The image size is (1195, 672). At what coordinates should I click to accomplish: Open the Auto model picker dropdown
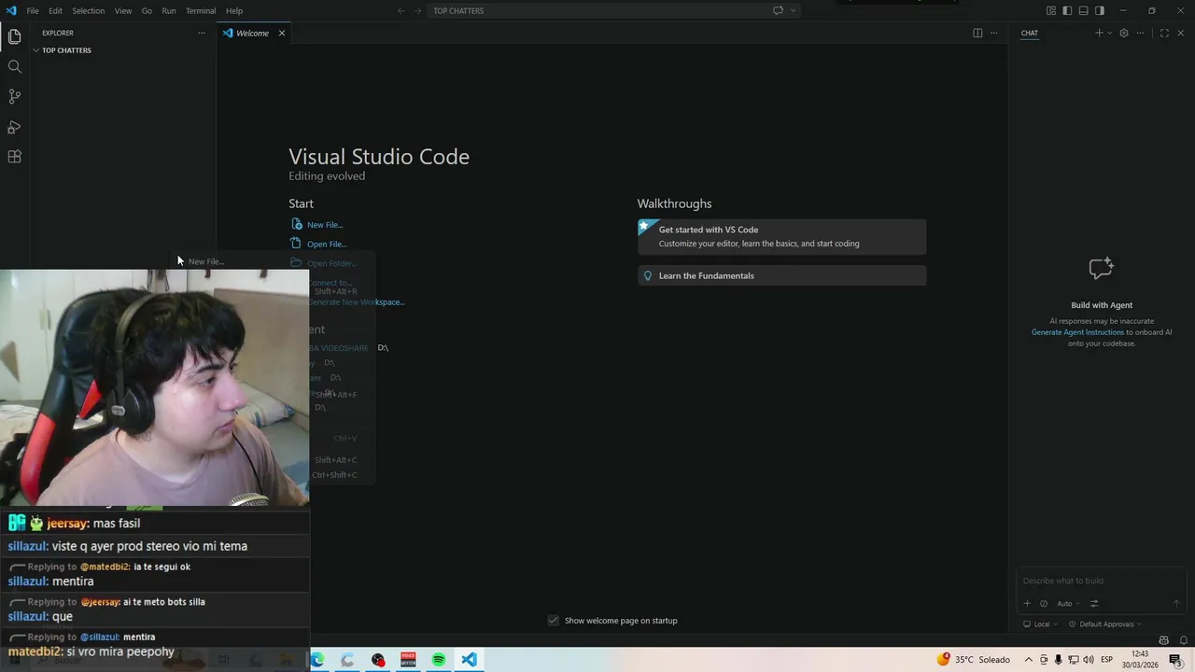tap(1069, 604)
